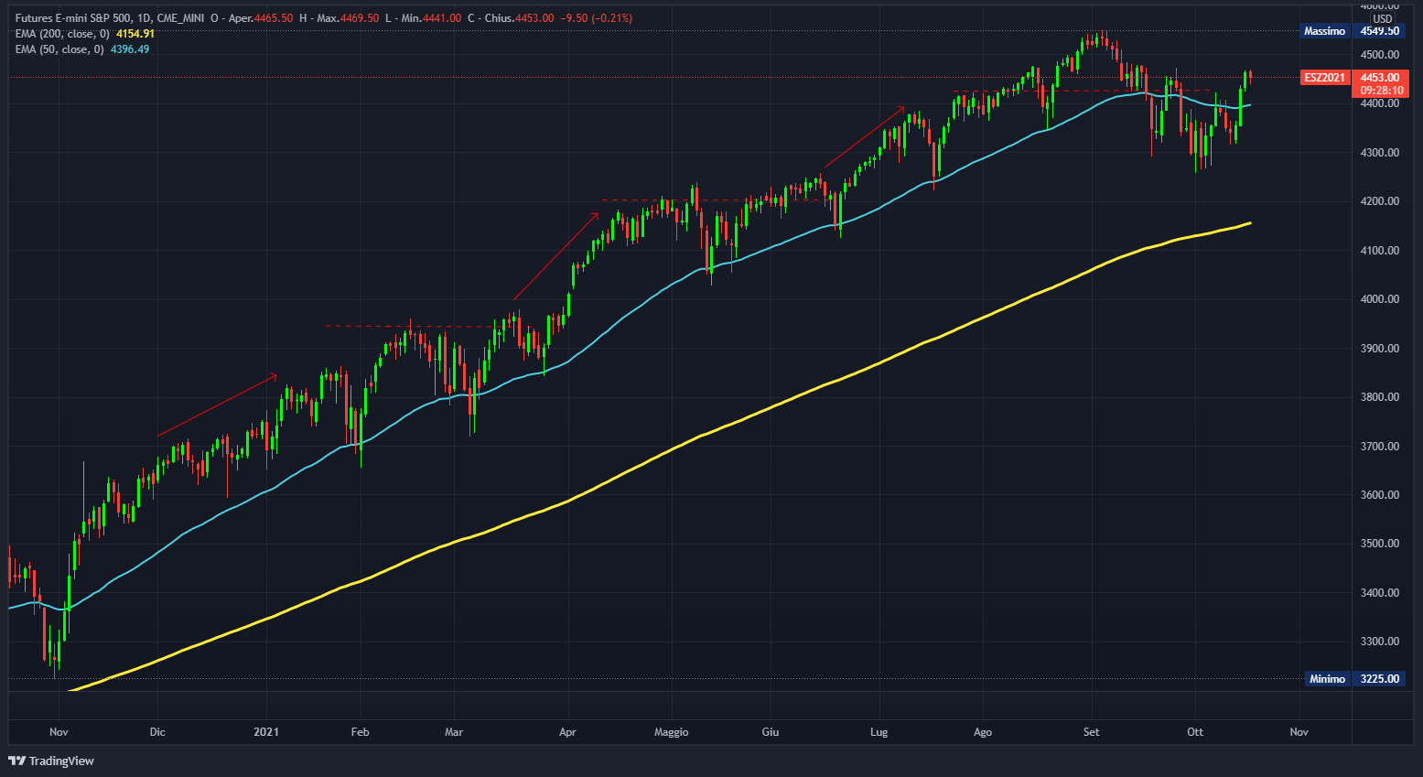
Task: Click the USD currency label on the price scale
Action: [1382, 18]
